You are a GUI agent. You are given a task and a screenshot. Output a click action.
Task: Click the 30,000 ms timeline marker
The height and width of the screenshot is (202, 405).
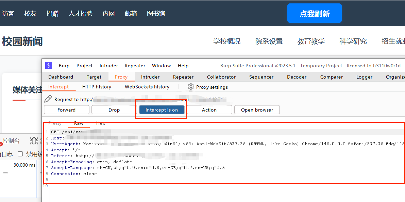[x=24, y=165]
